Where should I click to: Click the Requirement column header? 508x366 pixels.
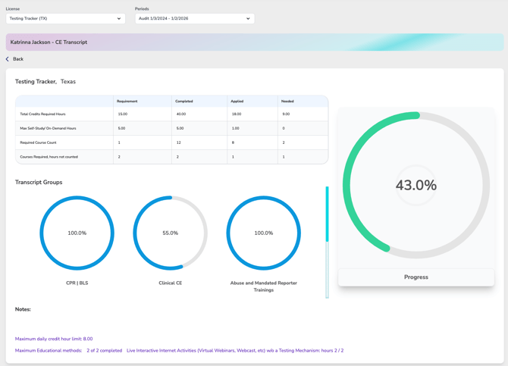127,101
